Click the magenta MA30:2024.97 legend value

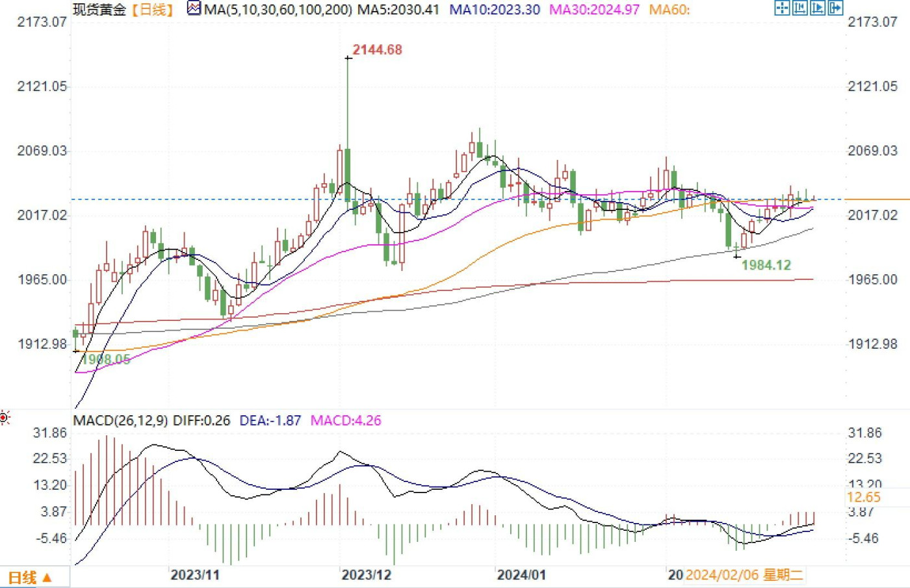pyautogui.click(x=594, y=10)
